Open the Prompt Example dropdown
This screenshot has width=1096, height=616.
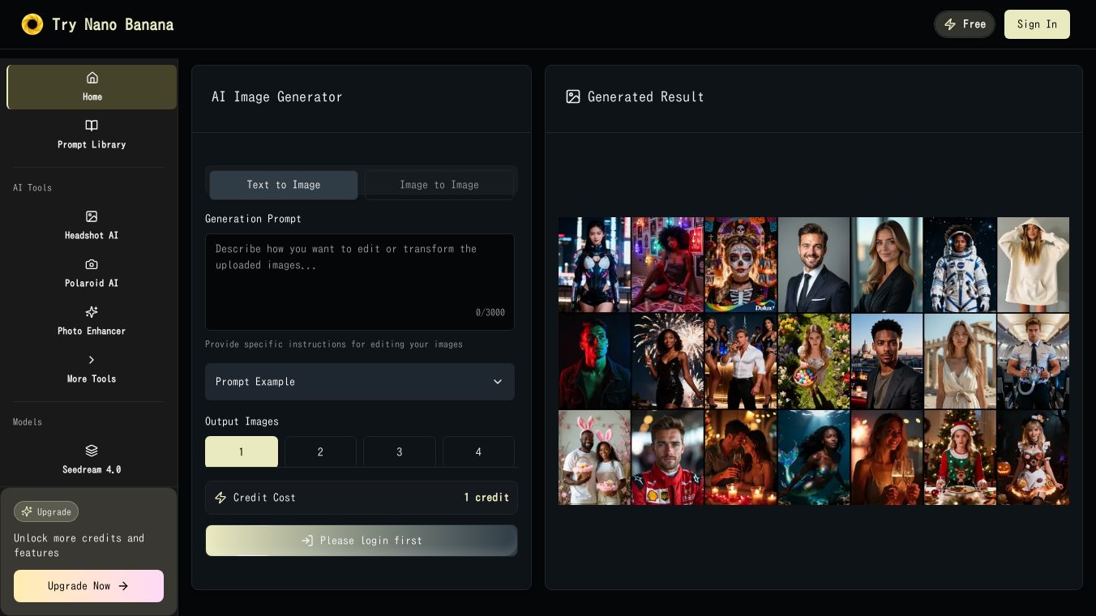(360, 382)
